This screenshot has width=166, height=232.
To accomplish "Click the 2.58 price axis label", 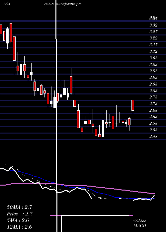I will click(x=153, y=123).
